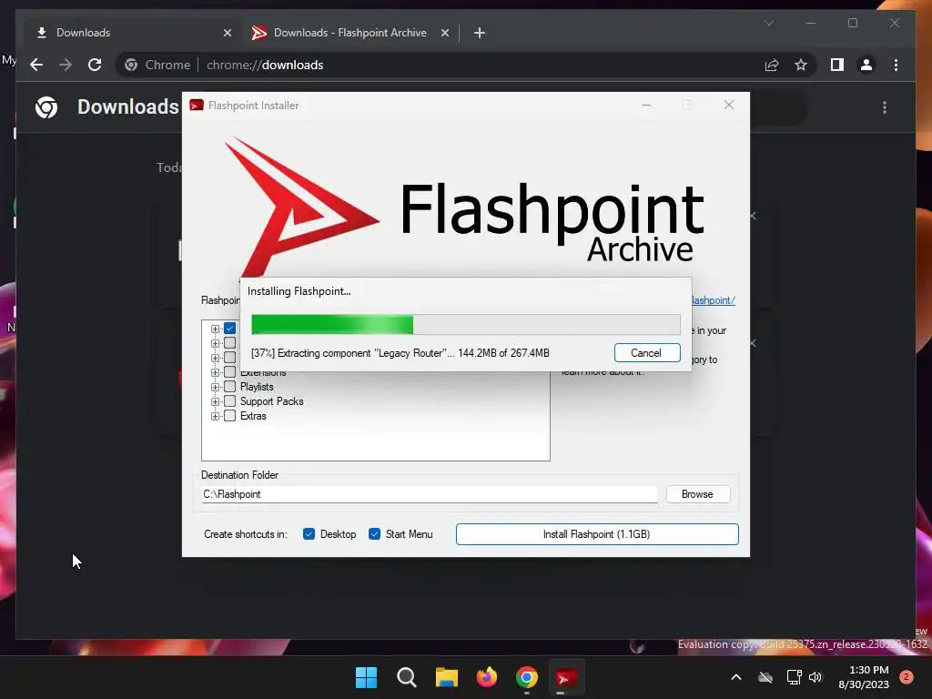Check the Extras component checkbox
Screen dimensions: 932x699
point(230,416)
